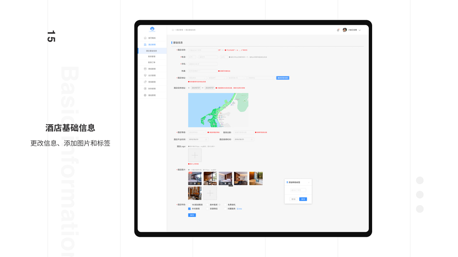Click the 酒店管理 breadcrumb link

(179, 30)
